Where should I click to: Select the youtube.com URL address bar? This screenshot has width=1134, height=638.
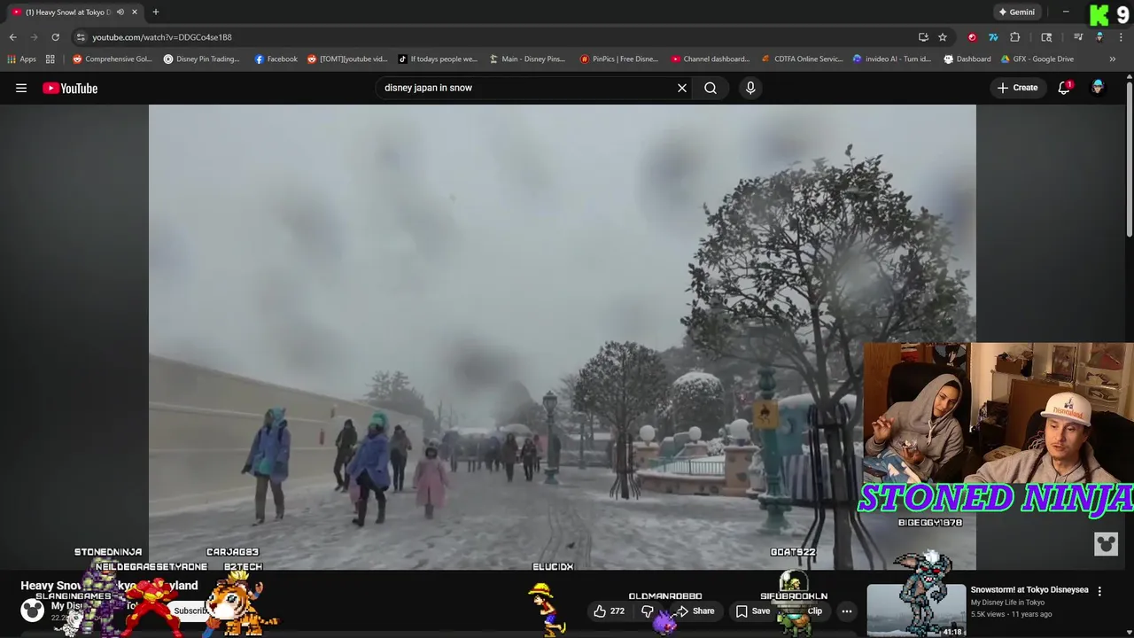tap(496, 37)
